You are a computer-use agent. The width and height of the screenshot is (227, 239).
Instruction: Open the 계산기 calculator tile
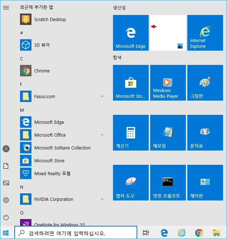(x=131, y=133)
